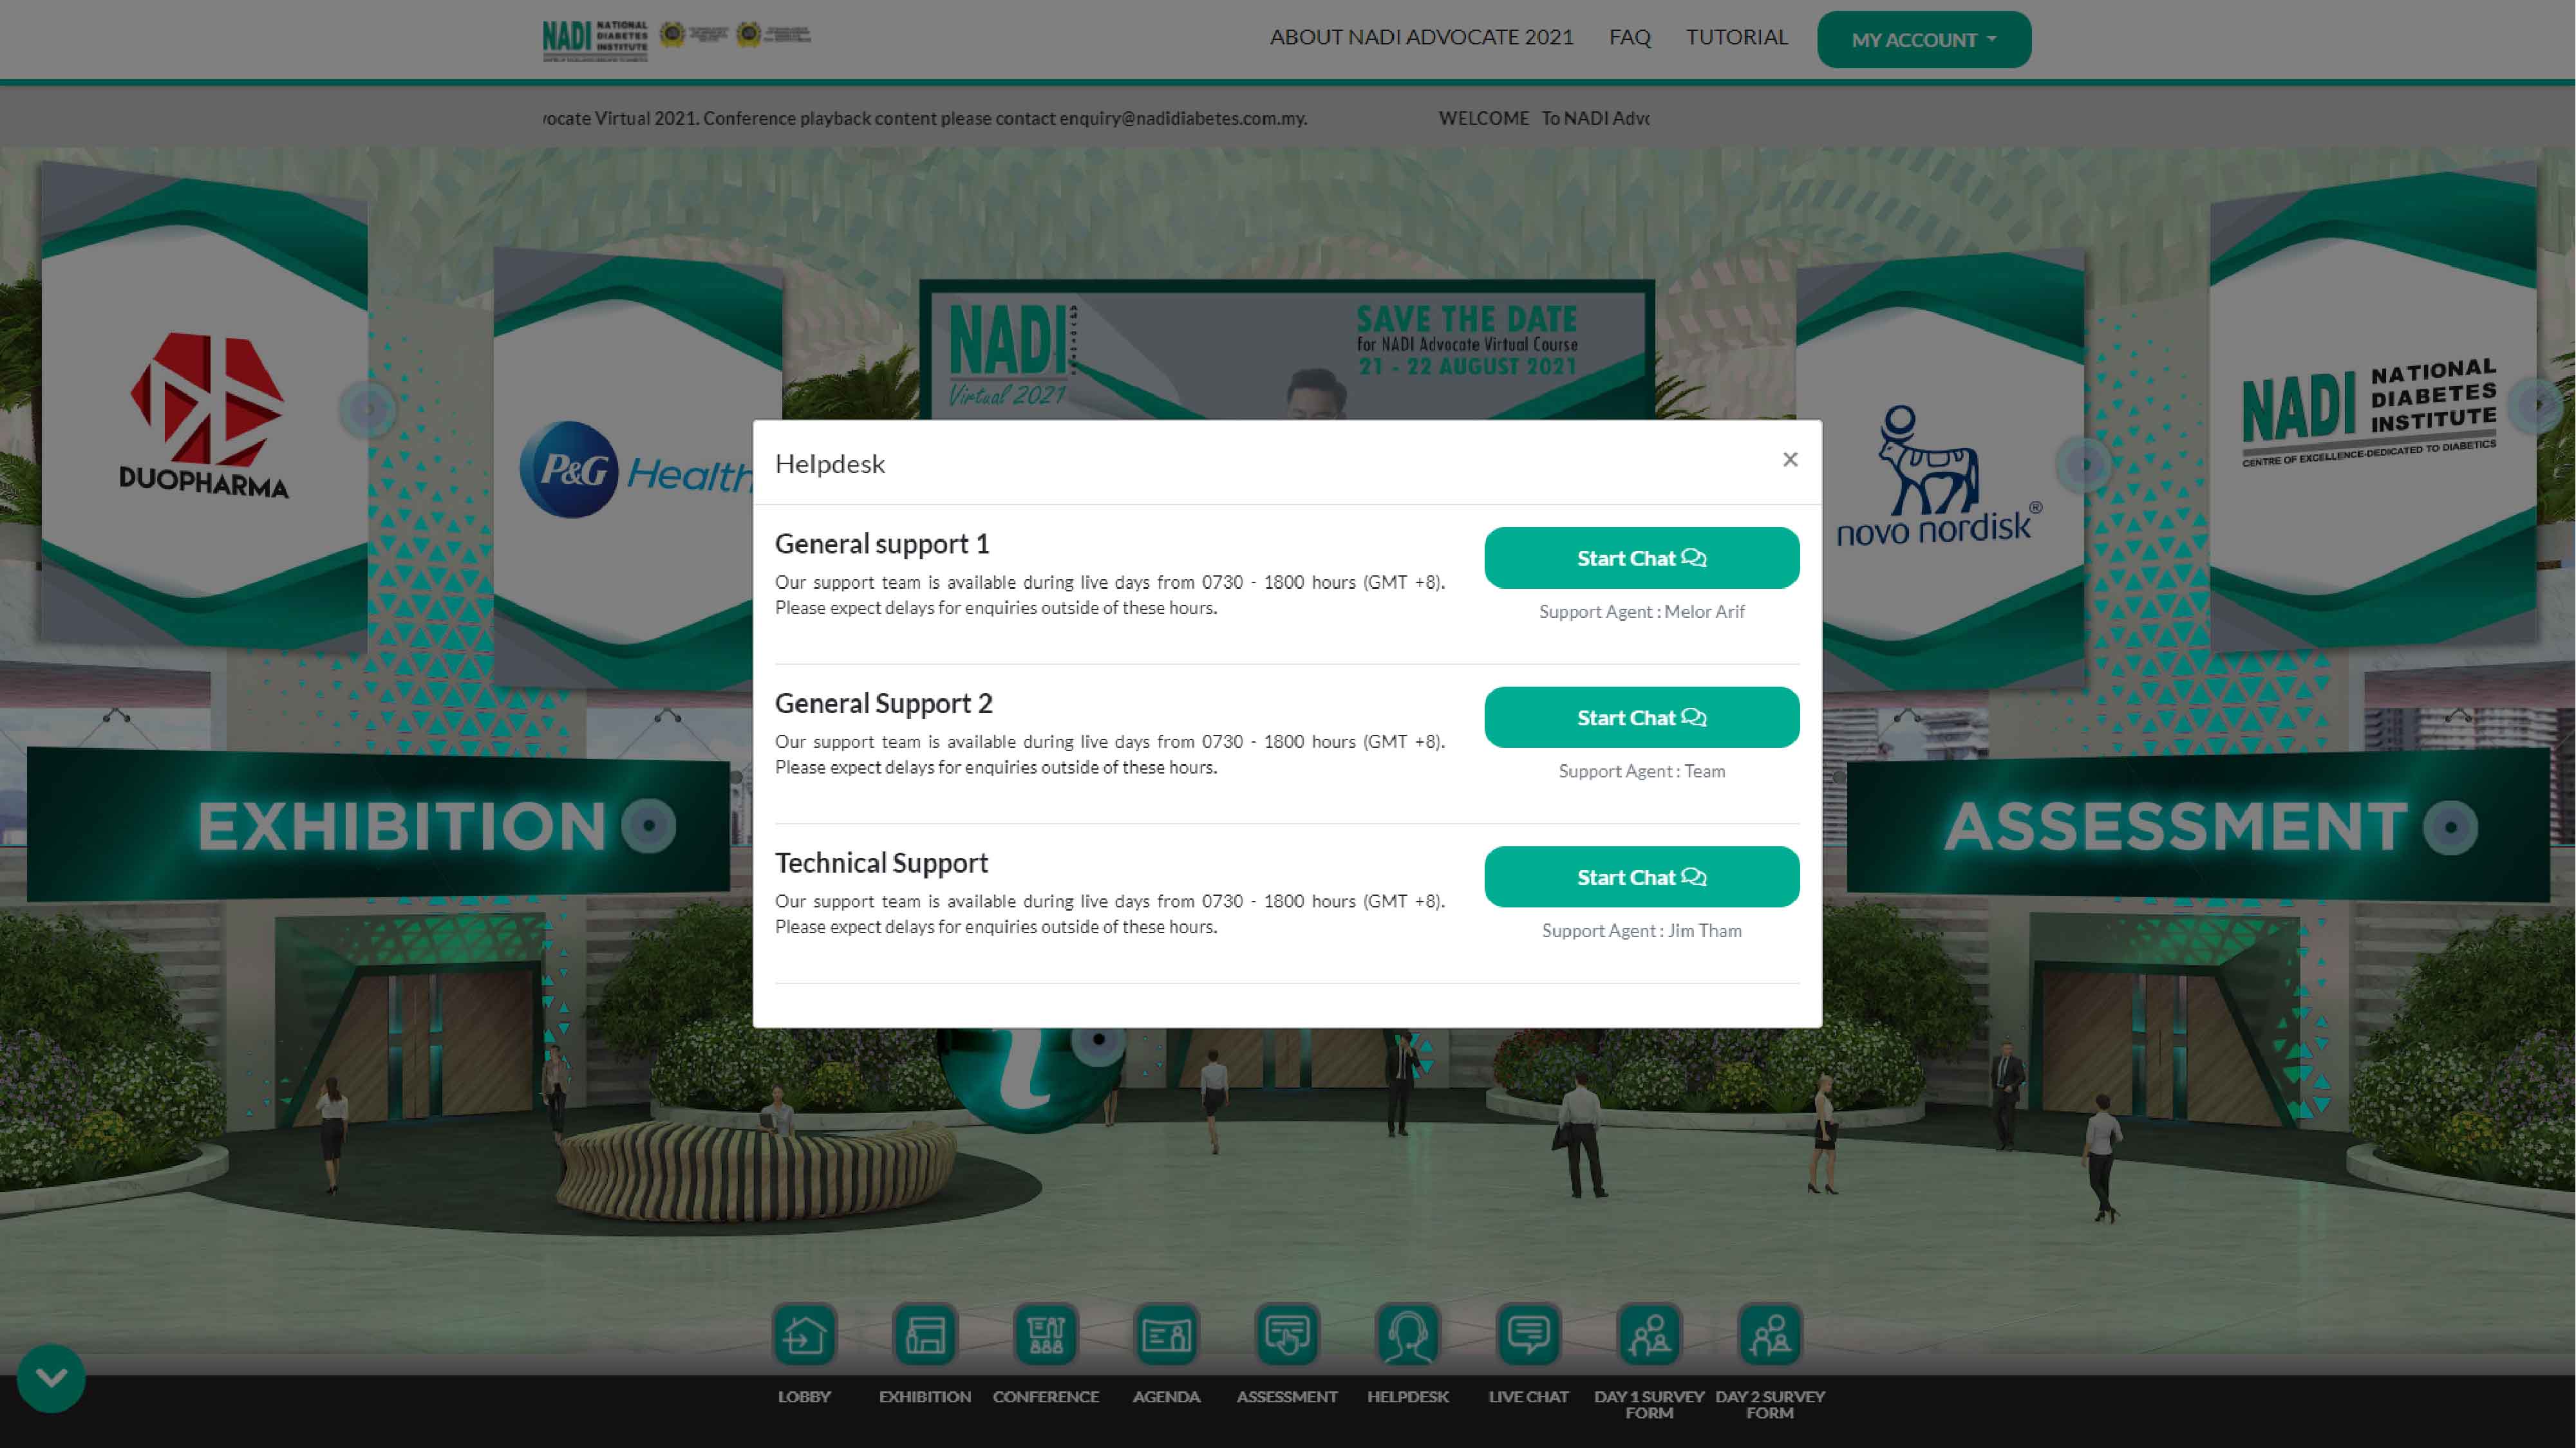Open the Tutorial menu link
Viewport: 2576px width, 1448px height.
pyautogui.click(x=1736, y=37)
